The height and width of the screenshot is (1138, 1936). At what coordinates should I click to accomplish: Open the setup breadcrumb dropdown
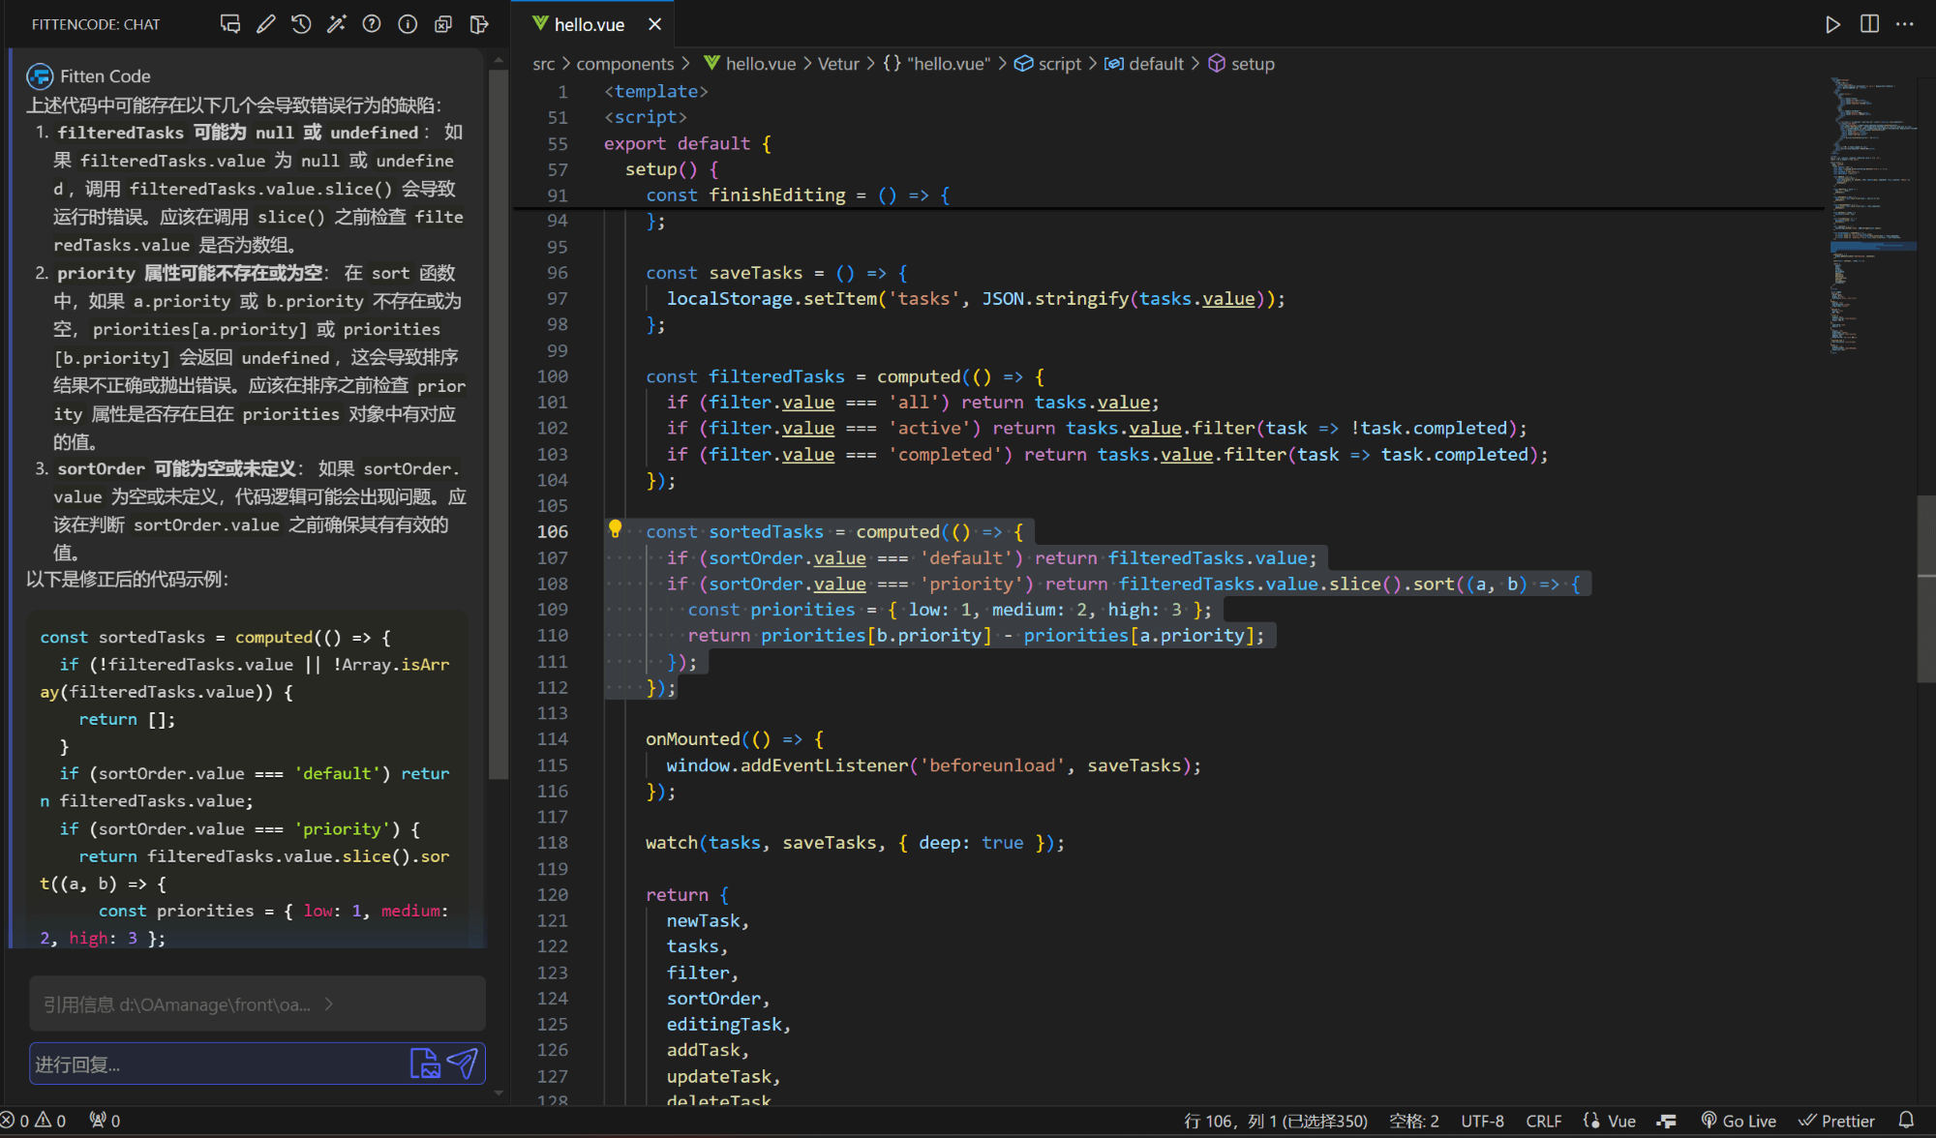pos(1241,64)
